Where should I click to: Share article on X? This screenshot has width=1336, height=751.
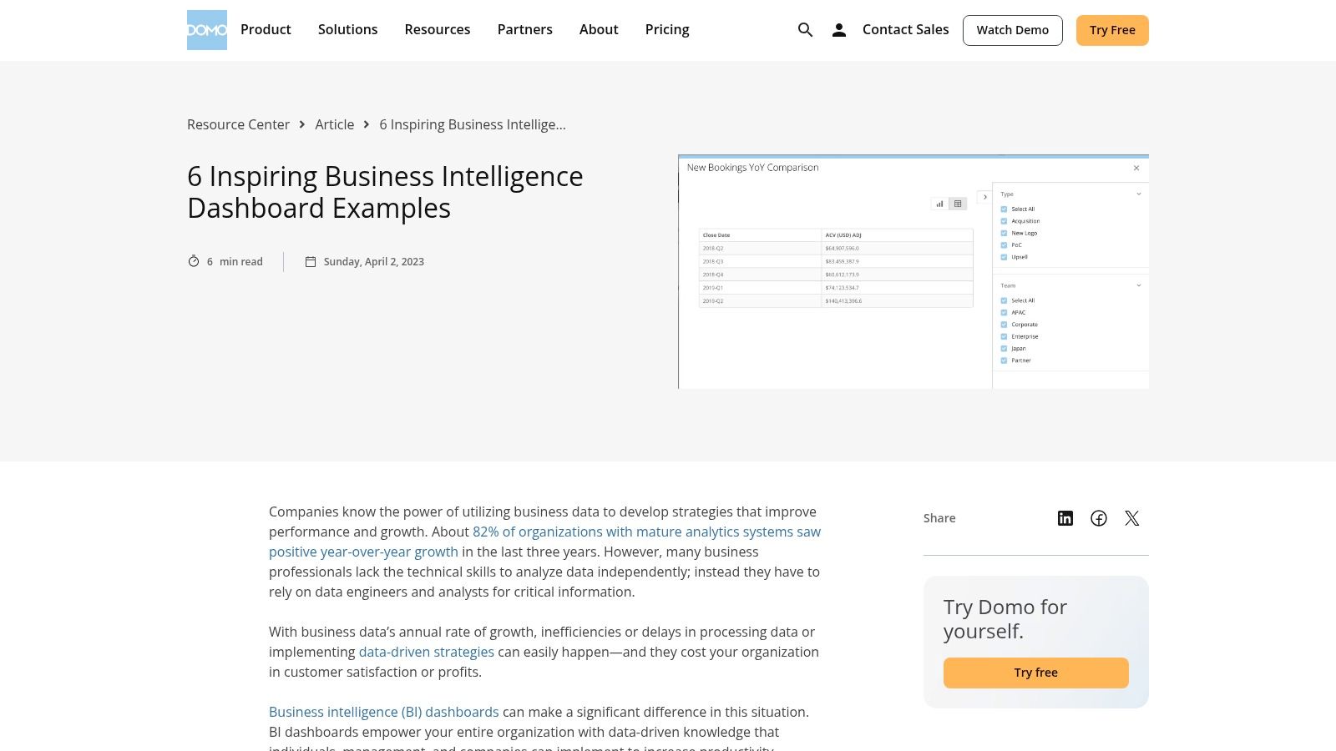[x=1132, y=518]
